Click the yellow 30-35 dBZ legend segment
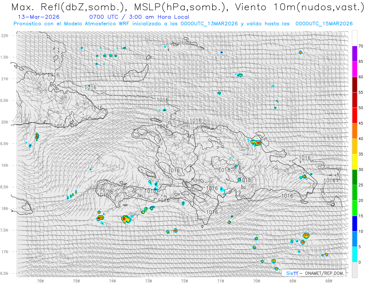 pos(355,162)
